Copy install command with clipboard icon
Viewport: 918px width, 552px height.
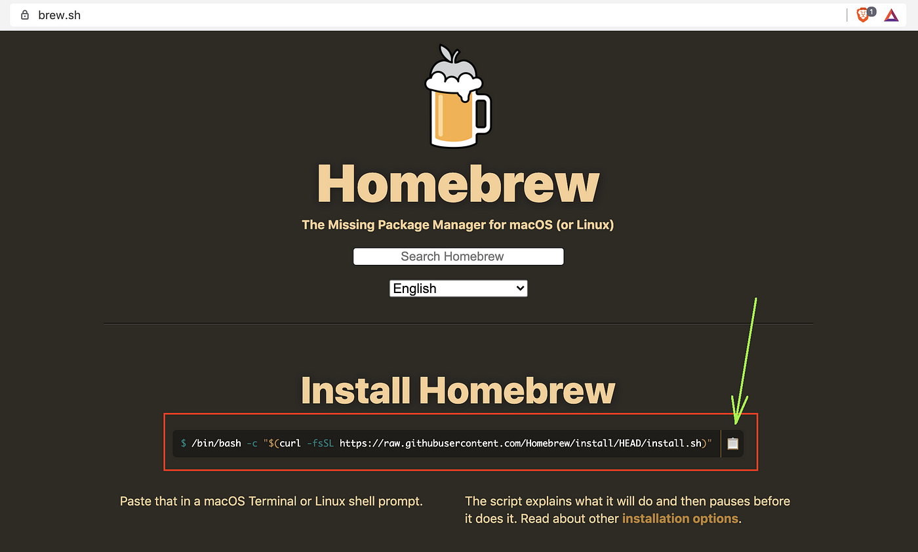tap(732, 444)
